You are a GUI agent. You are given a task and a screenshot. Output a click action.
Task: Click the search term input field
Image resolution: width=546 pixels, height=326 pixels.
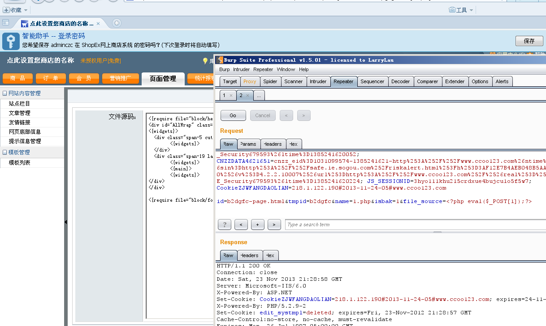click(415, 224)
